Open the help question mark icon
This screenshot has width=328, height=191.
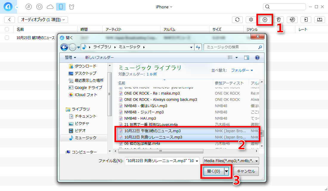point(257,57)
